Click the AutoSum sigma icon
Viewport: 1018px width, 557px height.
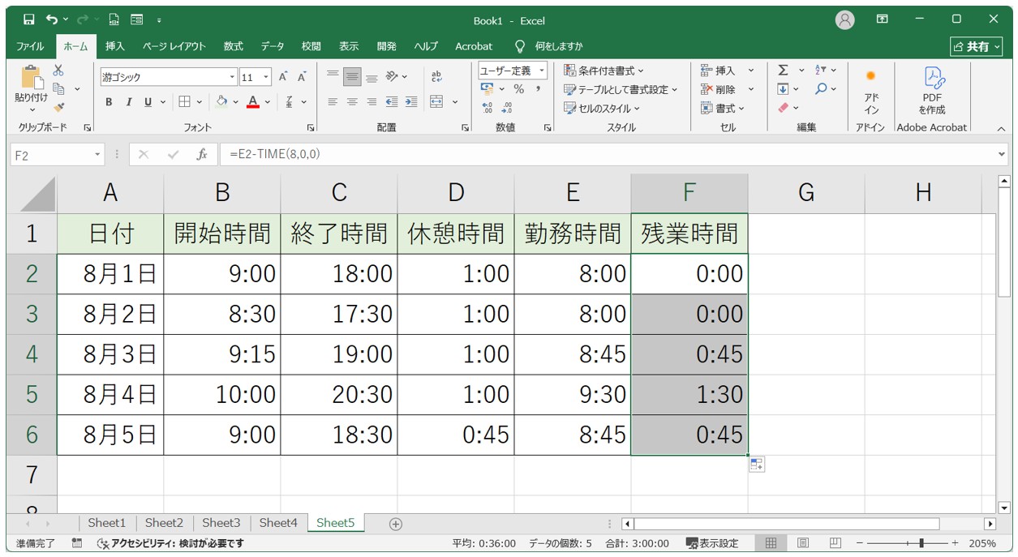click(783, 71)
